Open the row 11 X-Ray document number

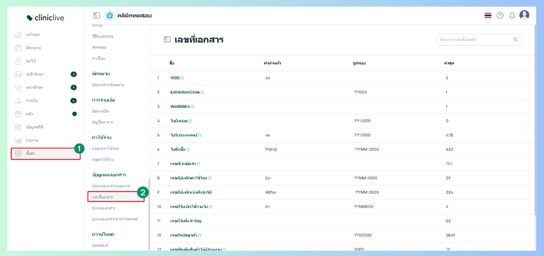click(x=186, y=221)
